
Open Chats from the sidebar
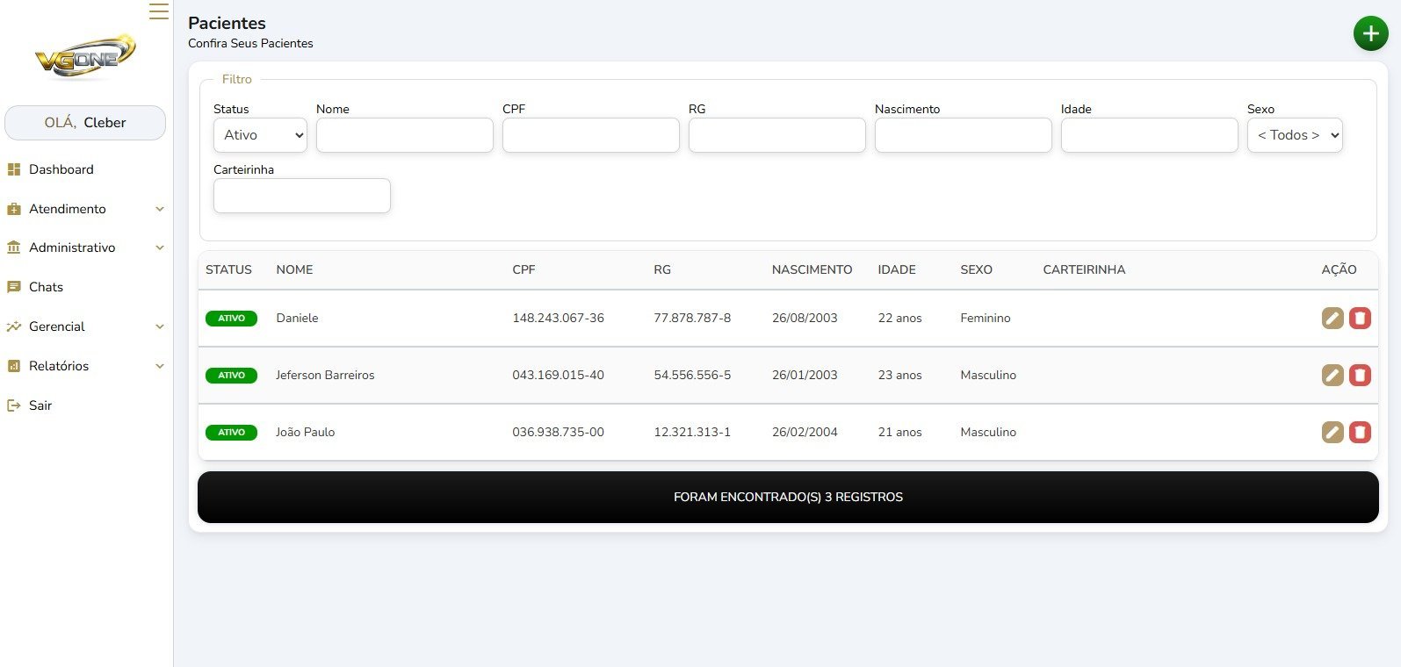(x=46, y=287)
